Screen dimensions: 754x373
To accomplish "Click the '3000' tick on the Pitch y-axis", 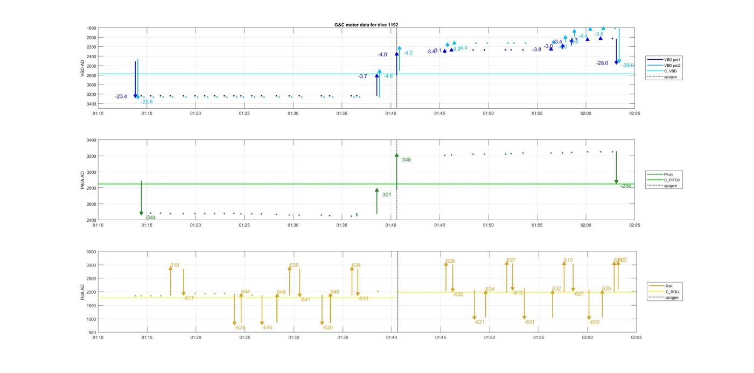I will tap(92, 172).
